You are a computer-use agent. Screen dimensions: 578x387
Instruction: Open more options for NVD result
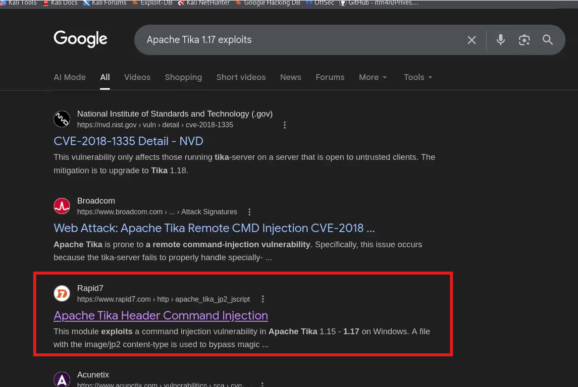point(284,125)
